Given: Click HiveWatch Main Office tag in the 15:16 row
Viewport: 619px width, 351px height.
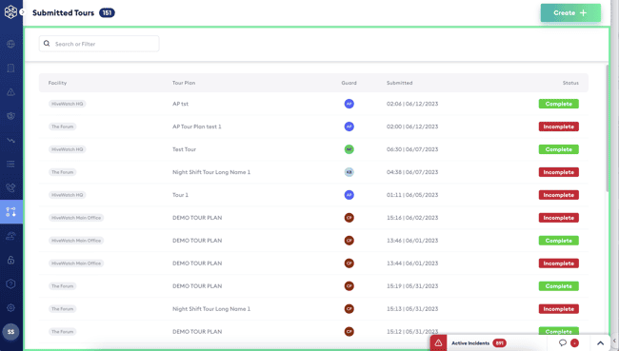Looking at the screenshot, I should [x=76, y=218].
